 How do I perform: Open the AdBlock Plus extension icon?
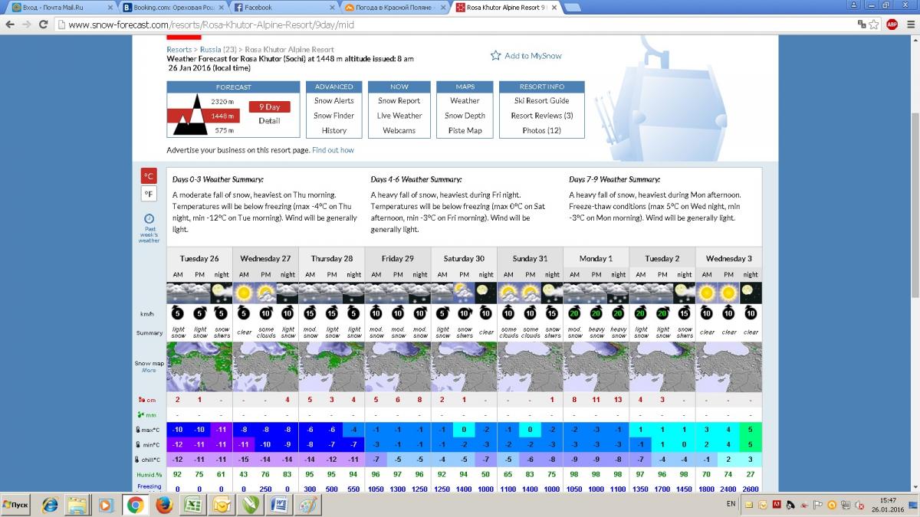(x=892, y=25)
